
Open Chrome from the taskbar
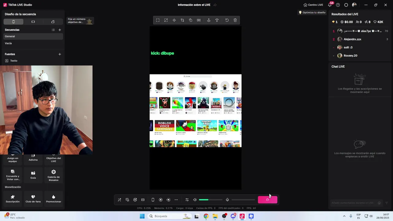(x=206, y=216)
